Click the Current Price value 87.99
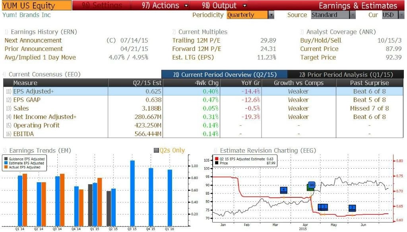Viewport: 407px width, 232px height. [x=394, y=49]
